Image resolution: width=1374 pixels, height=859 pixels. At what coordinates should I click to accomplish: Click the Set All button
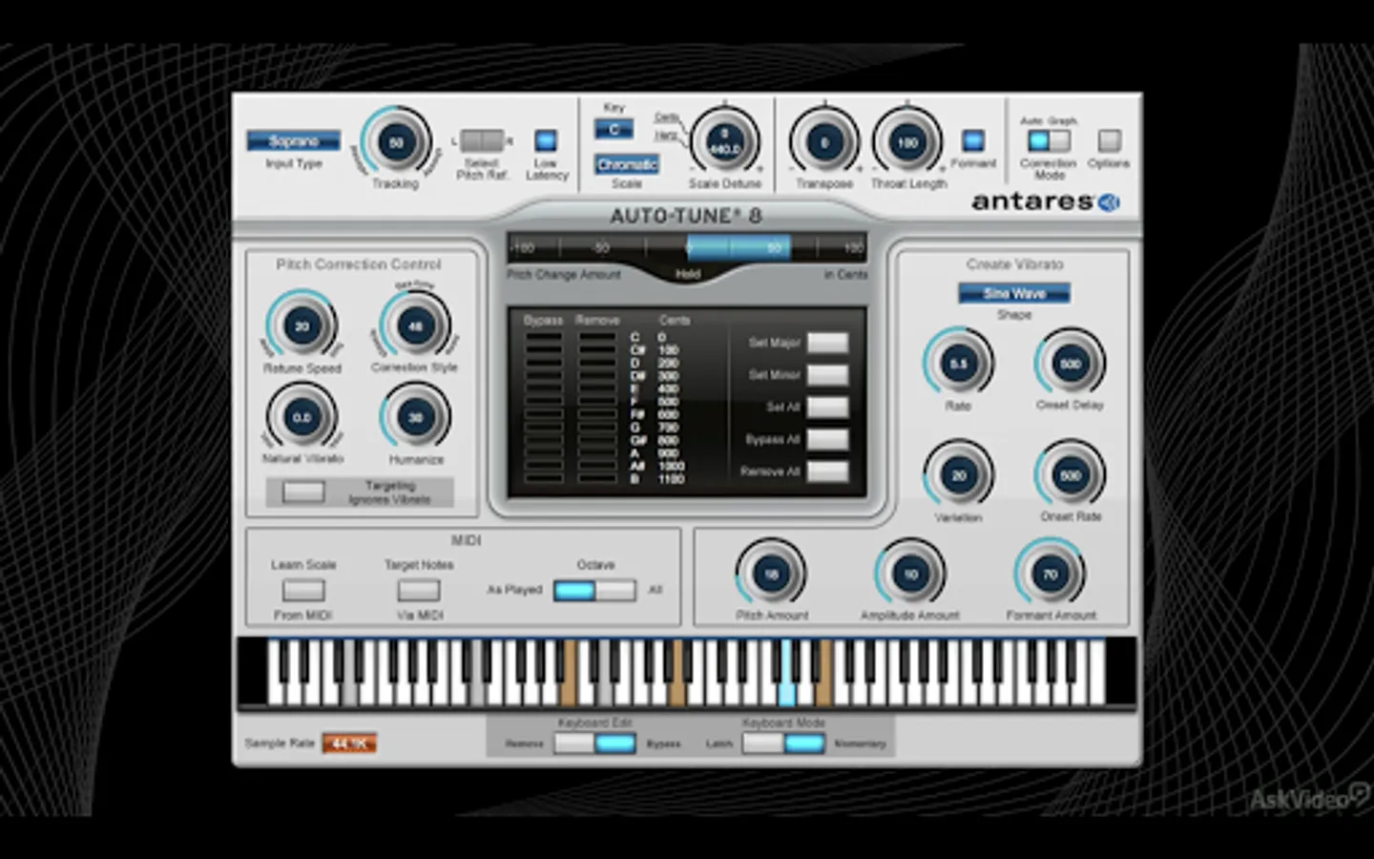tap(827, 408)
